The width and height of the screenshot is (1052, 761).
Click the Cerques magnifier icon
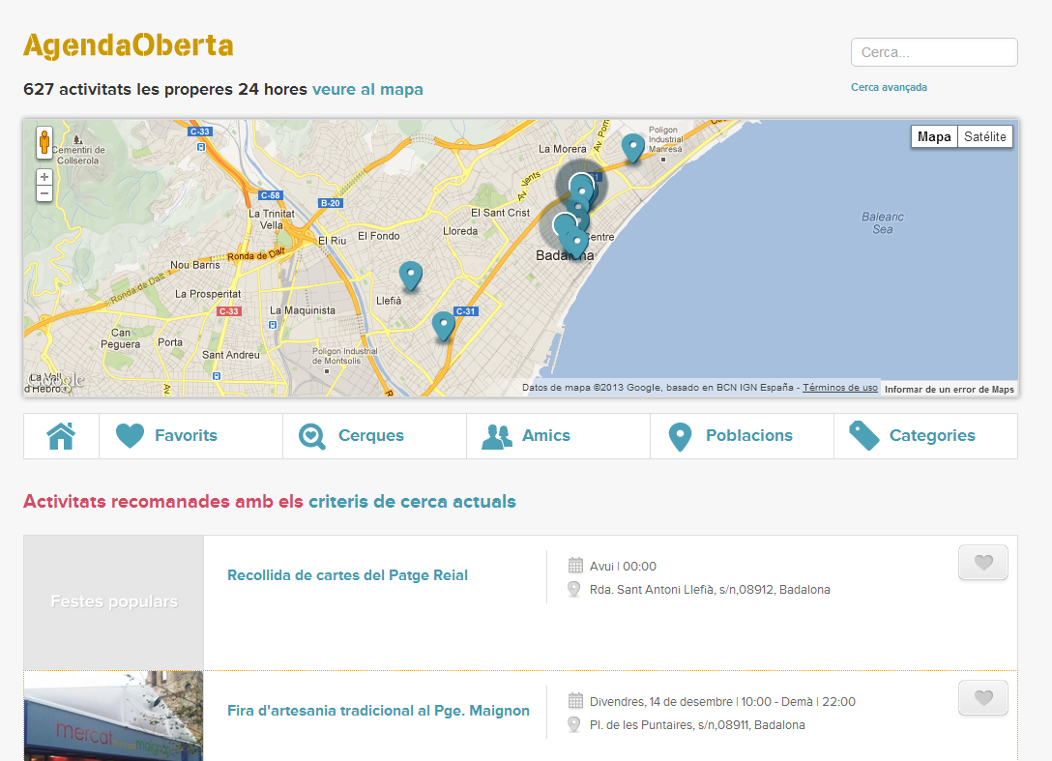pos(312,436)
